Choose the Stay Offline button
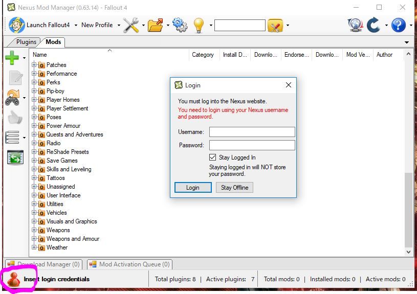The height and width of the screenshot is (294, 417). click(x=234, y=188)
